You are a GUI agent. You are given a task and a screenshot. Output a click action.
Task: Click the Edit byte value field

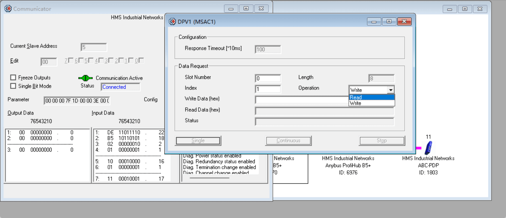coord(49,62)
